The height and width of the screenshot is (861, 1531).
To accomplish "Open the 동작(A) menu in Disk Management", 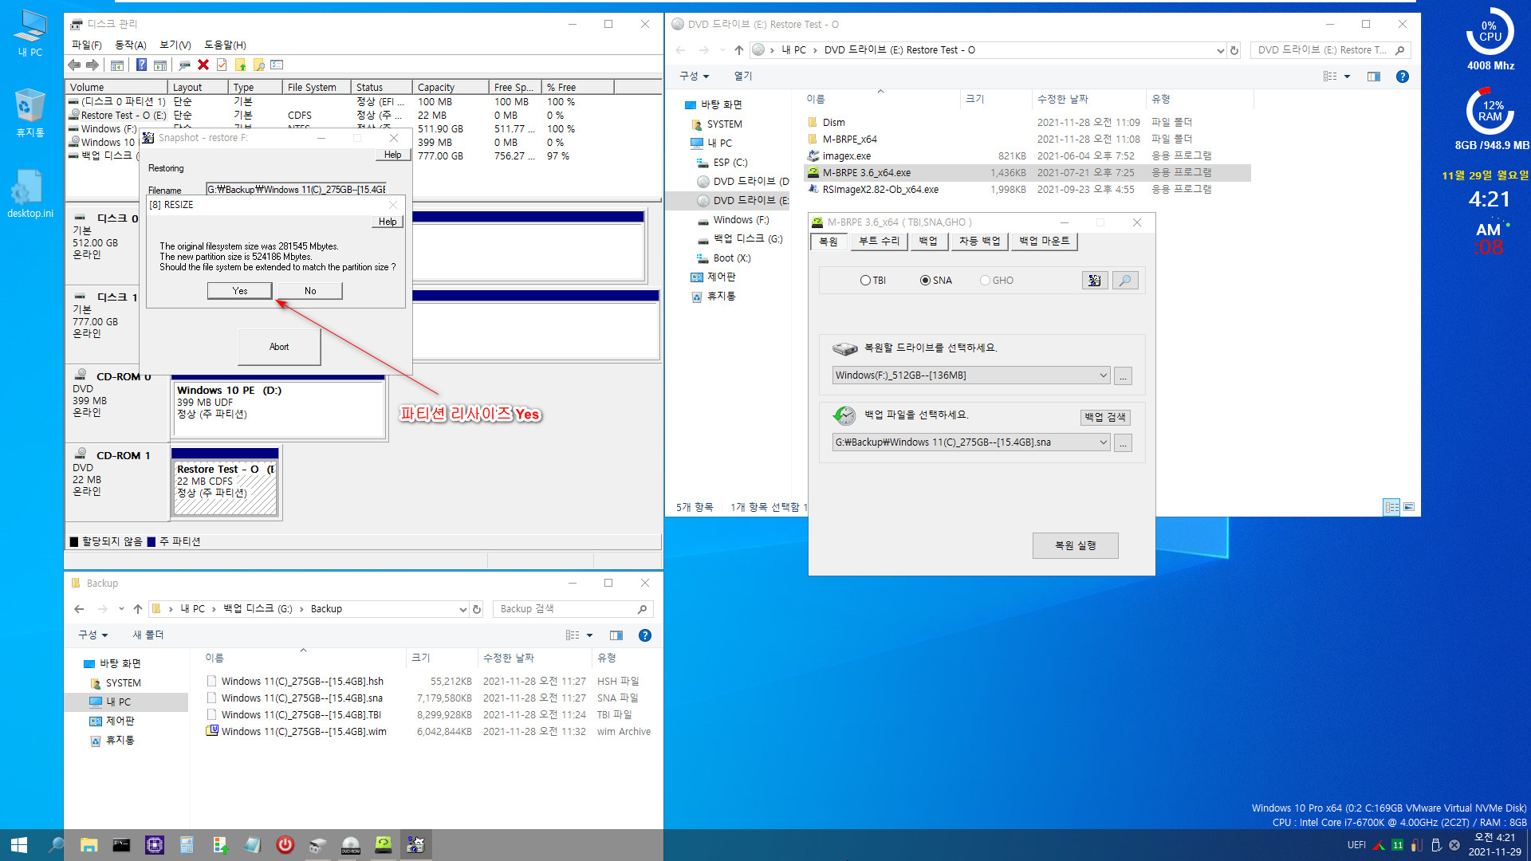I will [130, 45].
